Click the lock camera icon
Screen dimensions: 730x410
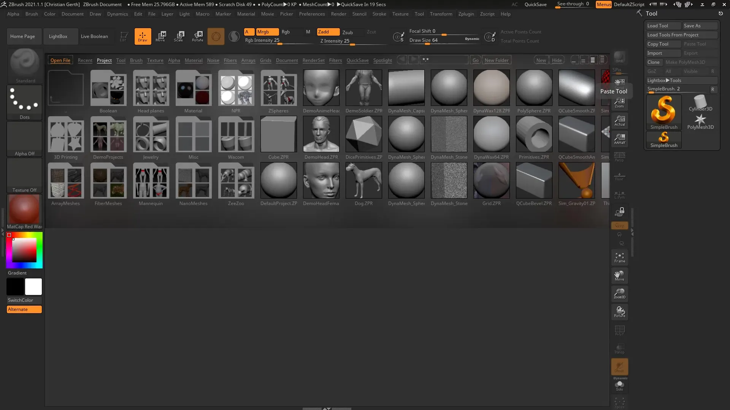coord(620,212)
